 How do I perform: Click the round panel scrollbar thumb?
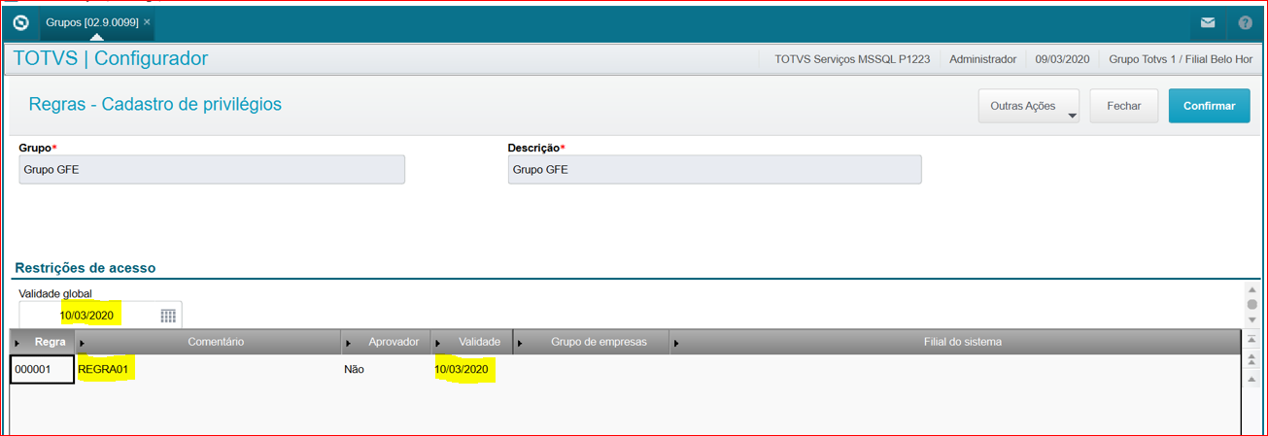(1251, 304)
